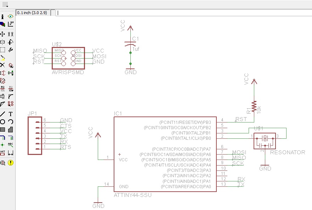Click the (PCINT9/XTAL2)PB1 pin label
Viewport: 312px width, 210px height.
[191, 133]
